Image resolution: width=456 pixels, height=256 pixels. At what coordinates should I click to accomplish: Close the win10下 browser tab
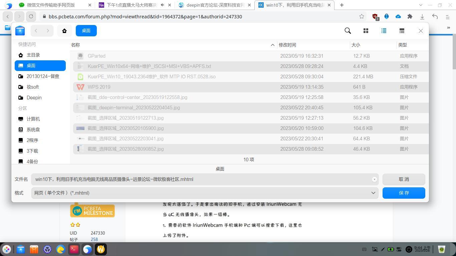(x=329, y=5)
